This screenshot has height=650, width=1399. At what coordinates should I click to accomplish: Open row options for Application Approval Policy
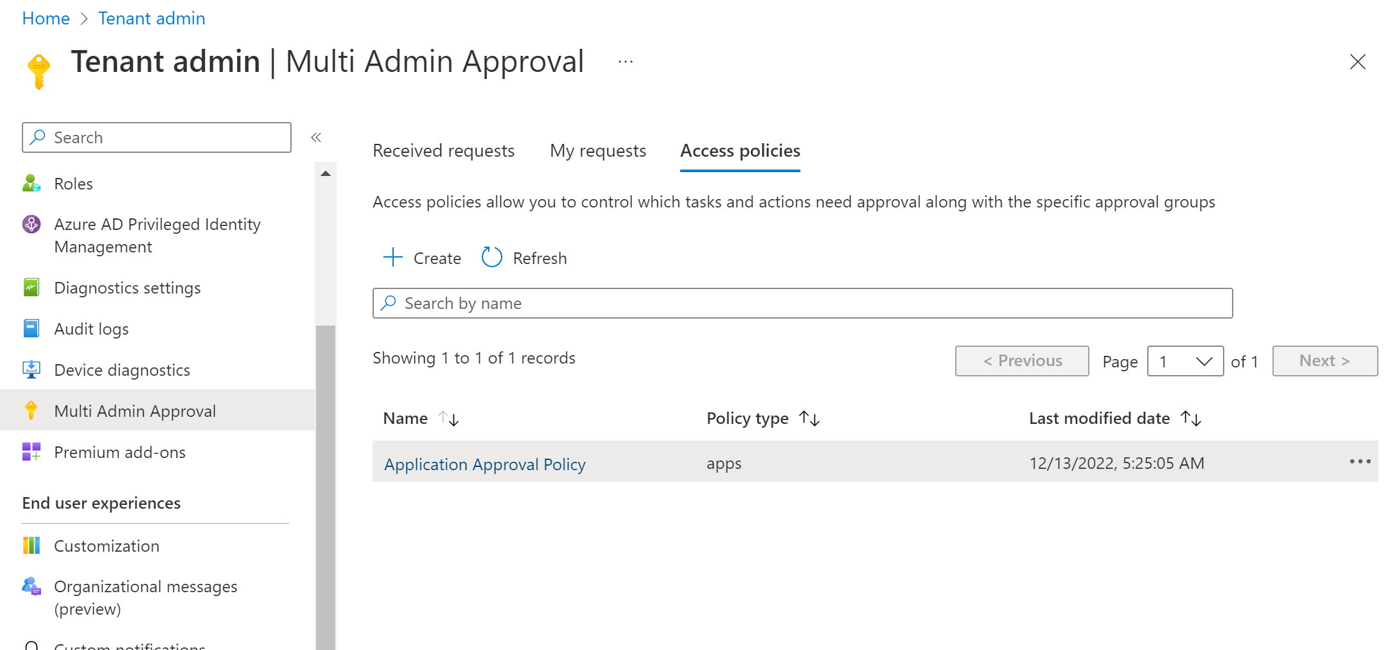pyautogui.click(x=1360, y=462)
